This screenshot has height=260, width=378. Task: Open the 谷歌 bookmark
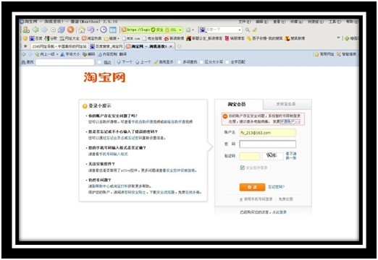51,38
